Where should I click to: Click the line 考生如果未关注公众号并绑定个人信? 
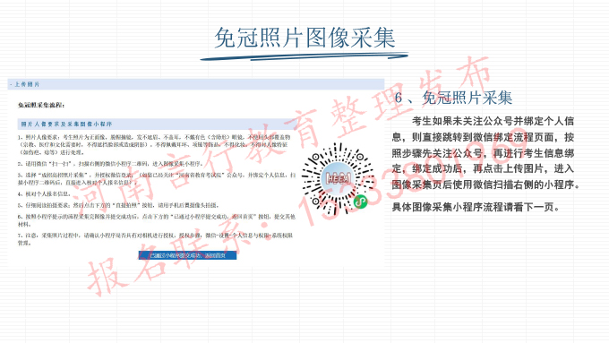pos(493,121)
